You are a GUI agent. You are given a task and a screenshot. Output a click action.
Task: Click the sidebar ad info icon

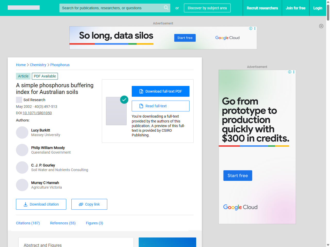click(x=290, y=72)
